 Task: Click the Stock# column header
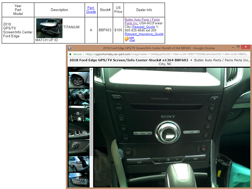[105, 10]
